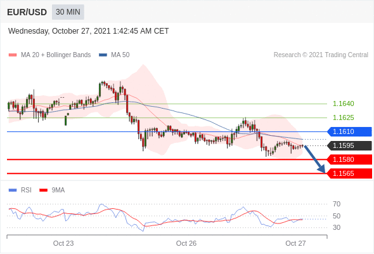
Task: Toggle the MA 50 legend entry
Action: (114, 55)
